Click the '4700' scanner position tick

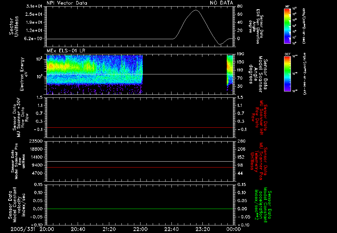coord(37,173)
